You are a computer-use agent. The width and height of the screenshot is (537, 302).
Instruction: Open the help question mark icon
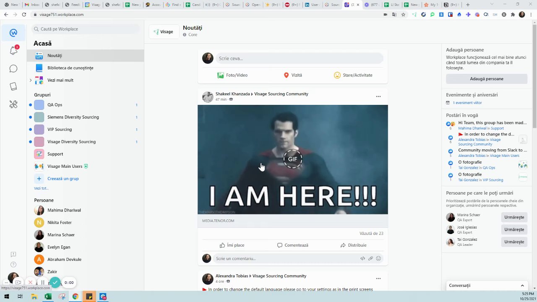click(x=13, y=265)
